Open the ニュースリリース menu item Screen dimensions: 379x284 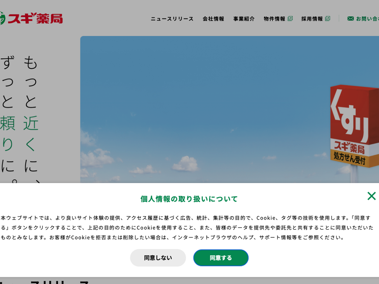(x=172, y=19)
